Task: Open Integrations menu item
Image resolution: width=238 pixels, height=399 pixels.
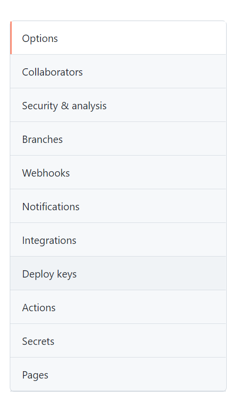Action: coord(118,239)
